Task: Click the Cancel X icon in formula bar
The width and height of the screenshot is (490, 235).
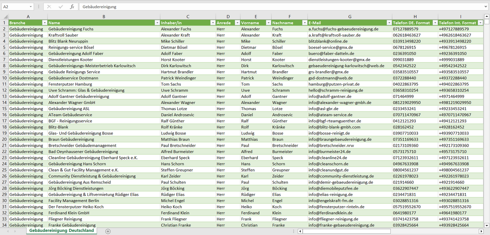Action: (x=49, y=7)
